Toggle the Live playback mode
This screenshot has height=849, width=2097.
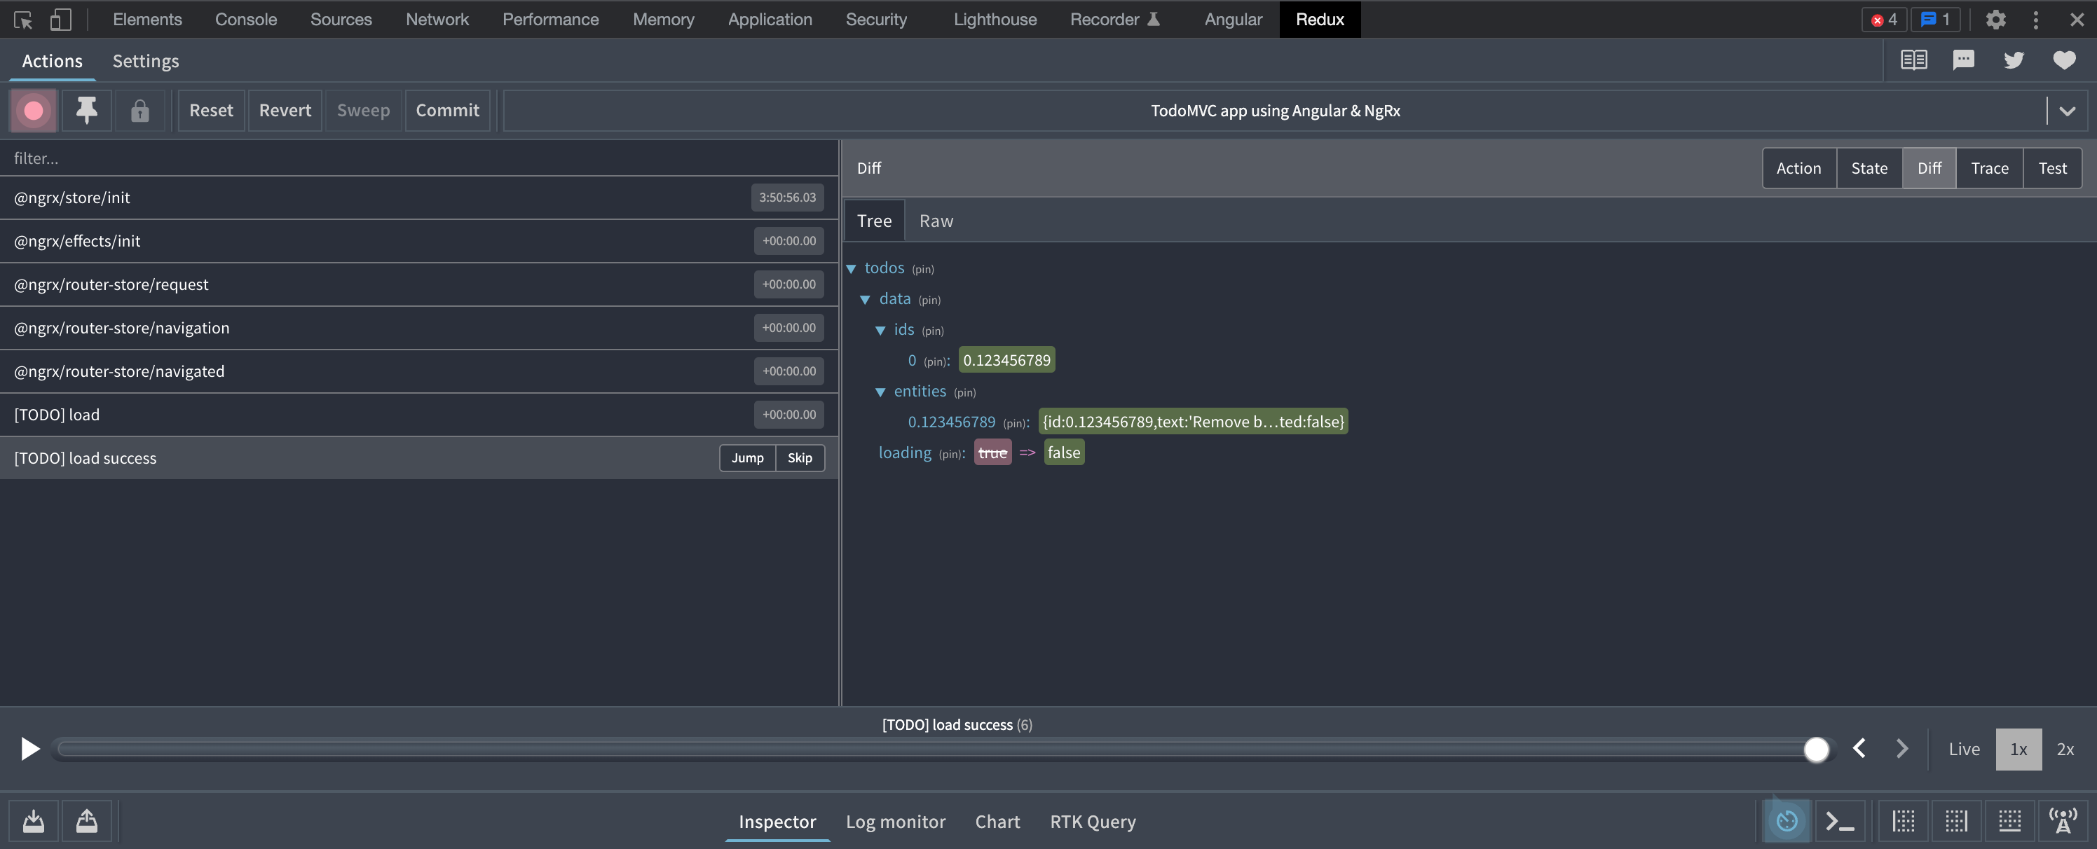pyautogui.click(x=1964, y=749)
